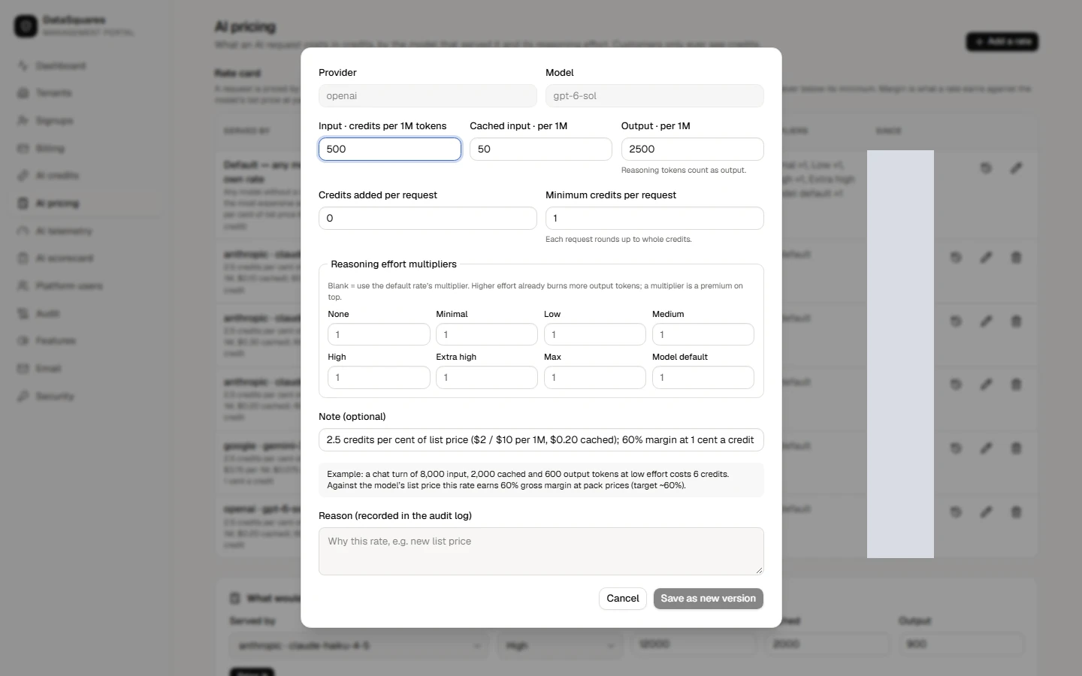Click the Model default multiplier field
Viewport: 1082px width, 676px height.
[x=703, y=377]
